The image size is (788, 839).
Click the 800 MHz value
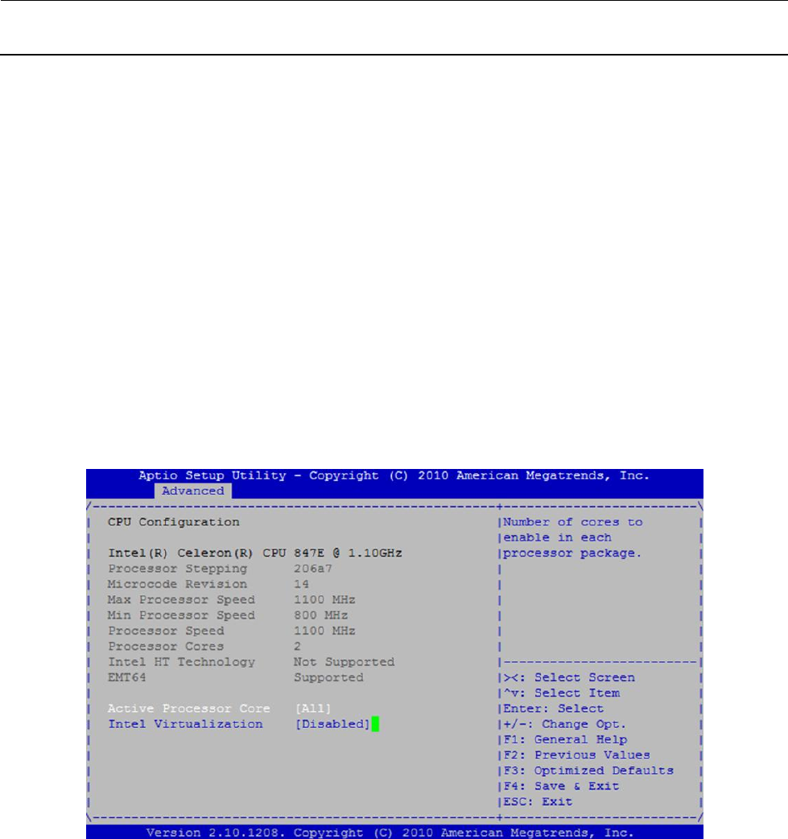point(320,615)
